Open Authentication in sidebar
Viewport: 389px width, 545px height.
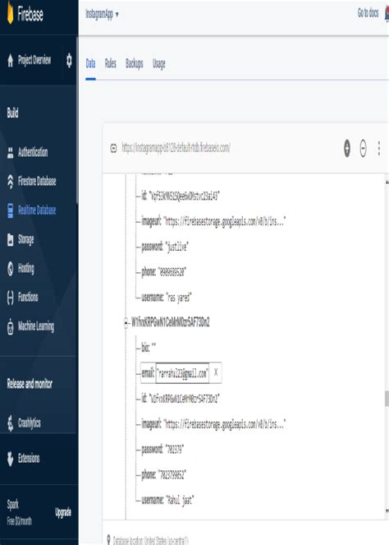coord(33,152)
